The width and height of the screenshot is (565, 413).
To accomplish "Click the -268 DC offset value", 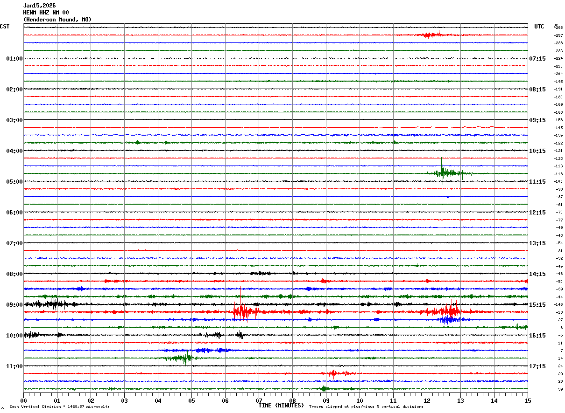I will [x=558, y=28].
